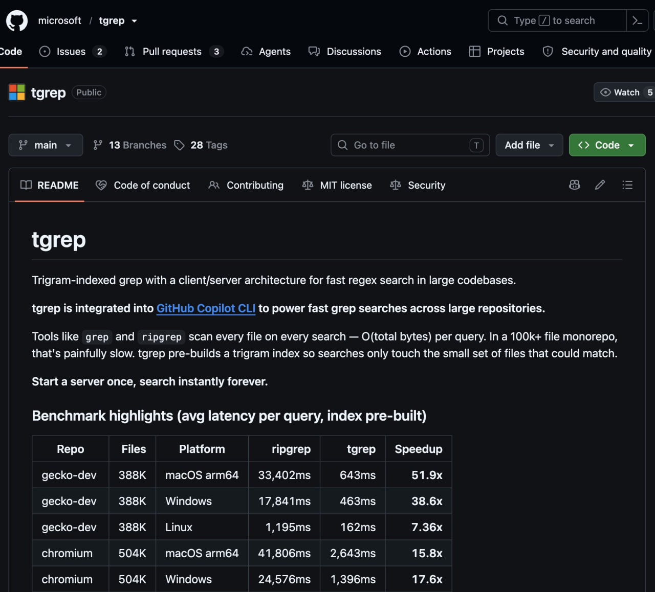Open the GitHub Copilot CLI link
Screen dimensions: 655x592
point(206,308)
